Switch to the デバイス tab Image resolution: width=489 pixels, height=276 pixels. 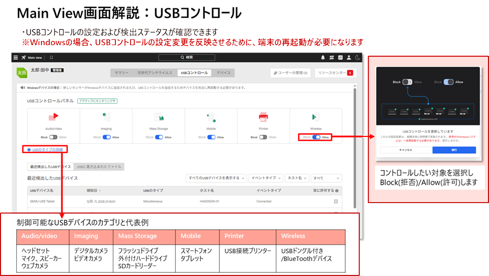click(223, 73)
